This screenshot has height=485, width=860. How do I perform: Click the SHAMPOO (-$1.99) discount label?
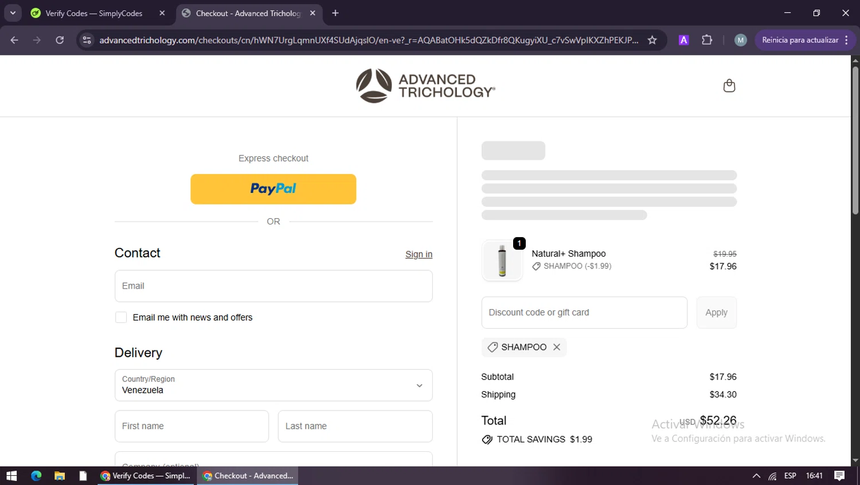pos(572,266)
